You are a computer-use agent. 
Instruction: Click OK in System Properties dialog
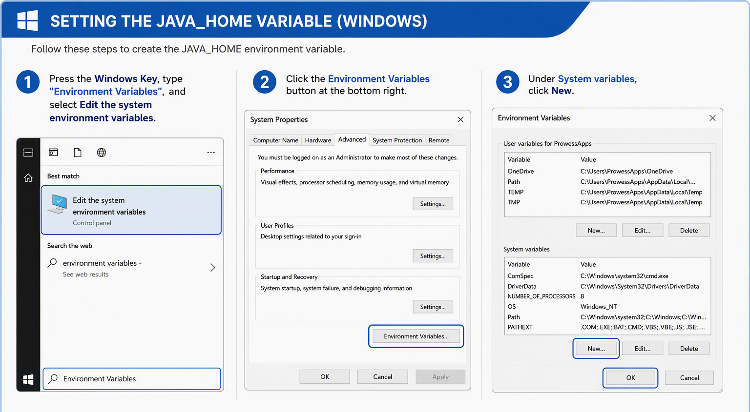point(325,377)
